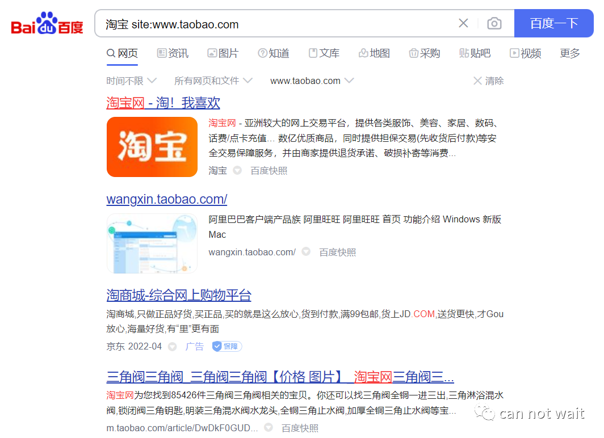Open 百度快照 for the 淘宝网 result
The height and width of the screenshot is (438, 604).
(269, 171)
